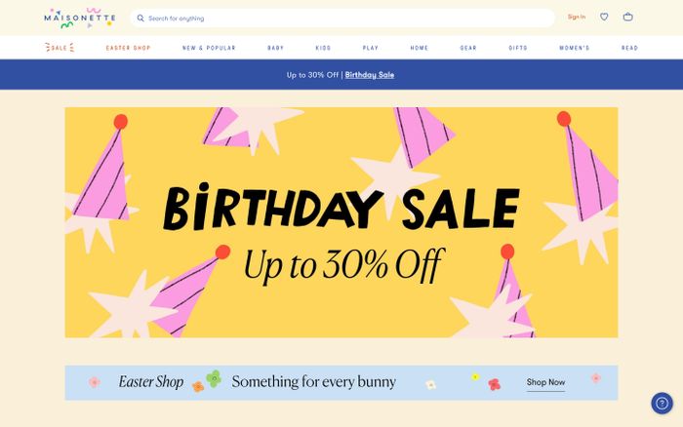The image size is (683, 427).
Task: Focus the Search for anything field
Action: [342, 19]
